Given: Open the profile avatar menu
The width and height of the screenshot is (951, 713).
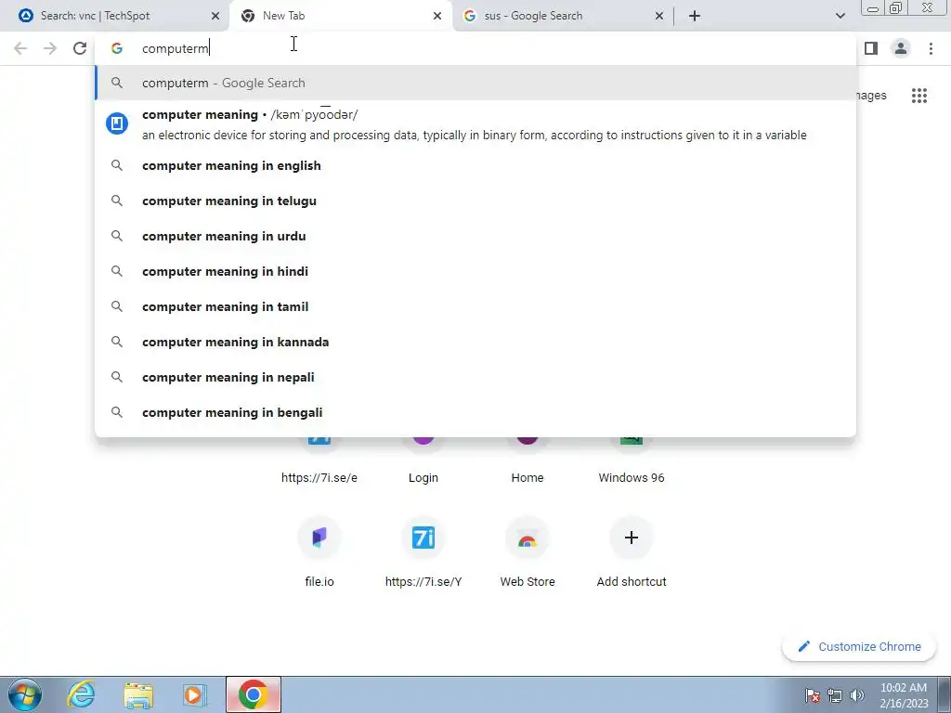Looking at the screenshot, I should (x=901, y=48).
